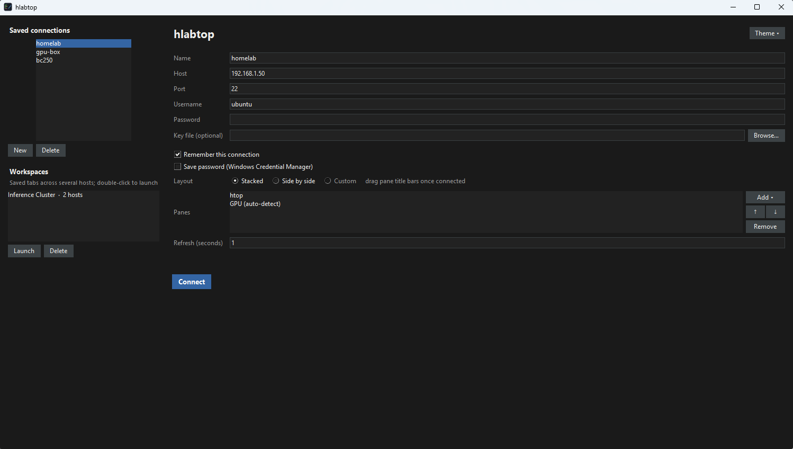The image size is (793, 449).
Task: Focus the Name input field
Action: (507, 58)
